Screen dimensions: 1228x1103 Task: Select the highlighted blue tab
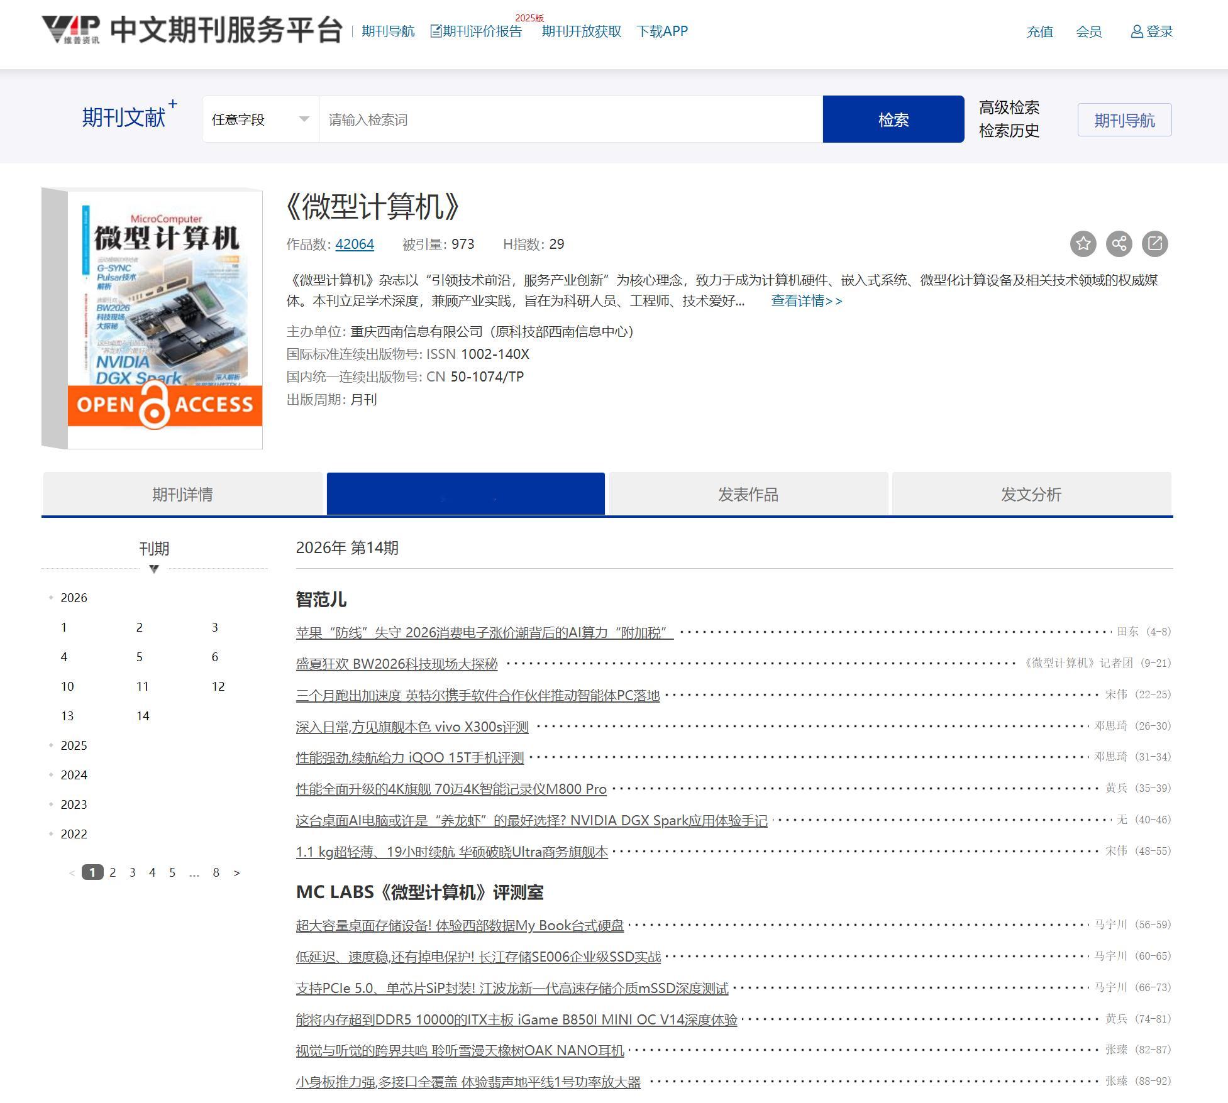(x=466, y=494)
